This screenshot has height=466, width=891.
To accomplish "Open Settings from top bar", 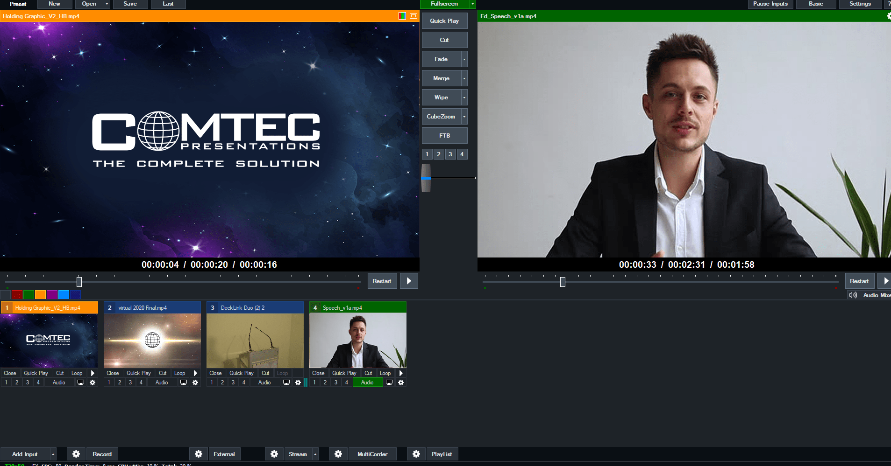I will tap(860, 4).
